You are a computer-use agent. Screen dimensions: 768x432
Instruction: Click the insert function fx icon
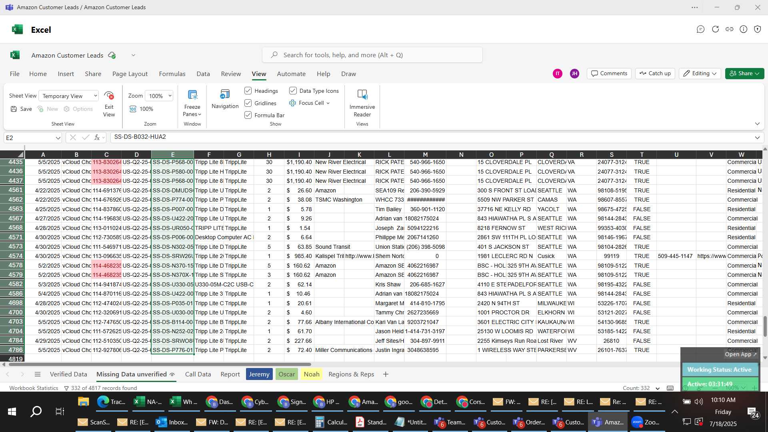(x=97, y=138)
